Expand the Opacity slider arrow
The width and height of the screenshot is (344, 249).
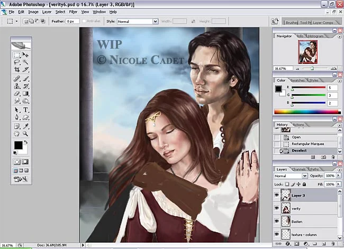pos(338,176)
